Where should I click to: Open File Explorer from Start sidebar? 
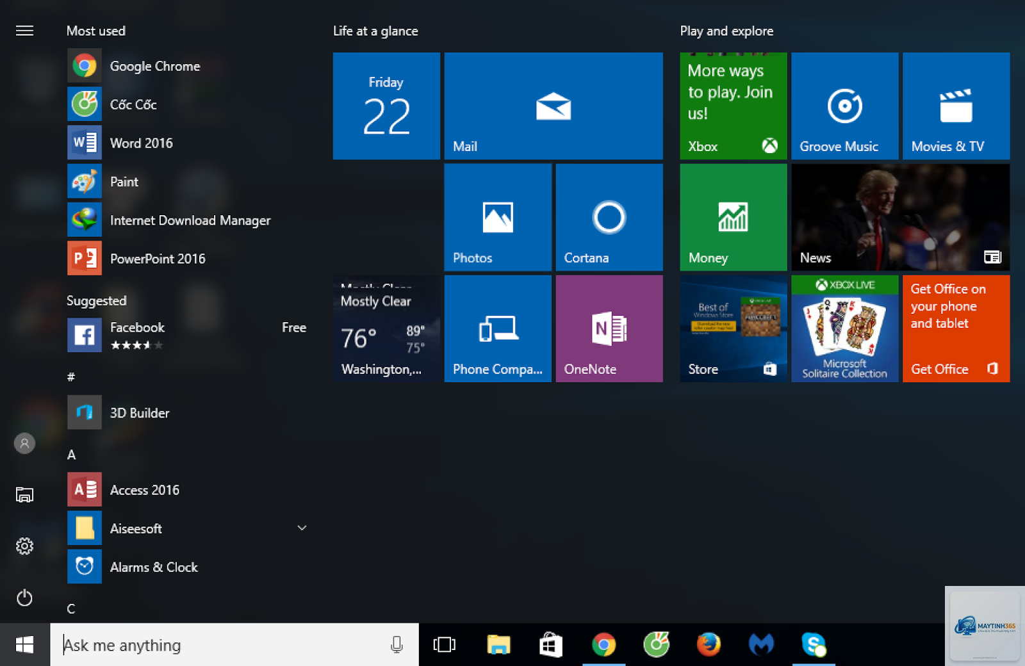point(24,494)
